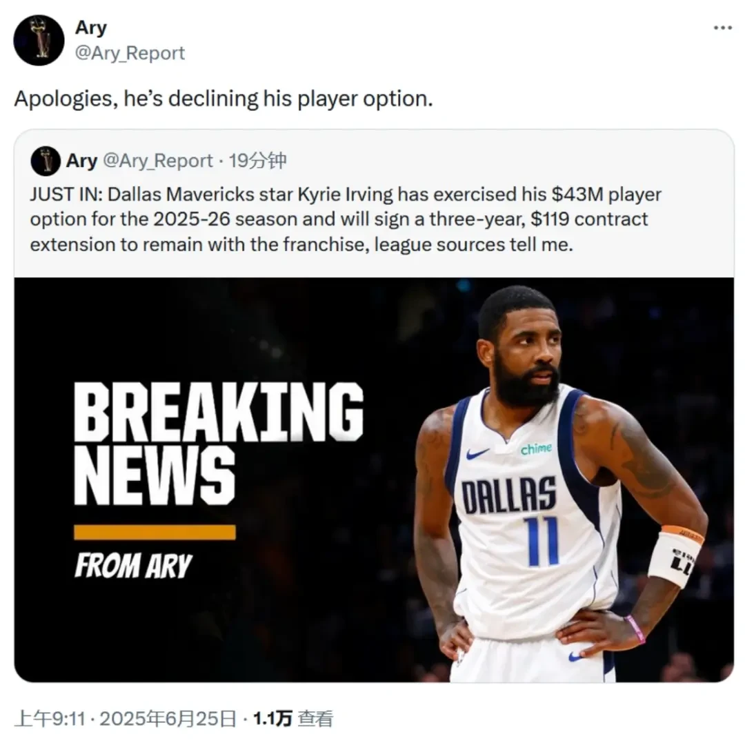Open the Breaking News image

tap(374, 480)
